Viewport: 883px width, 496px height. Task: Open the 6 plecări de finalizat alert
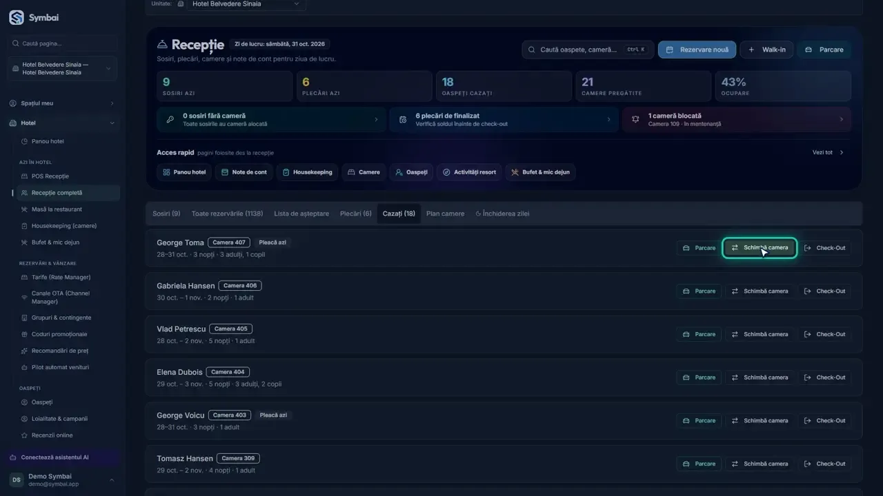click(504, 120)
